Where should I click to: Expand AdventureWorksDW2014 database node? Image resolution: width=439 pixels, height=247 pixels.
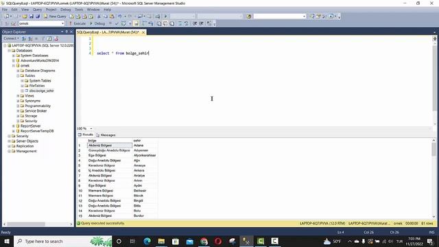point(14,61)
